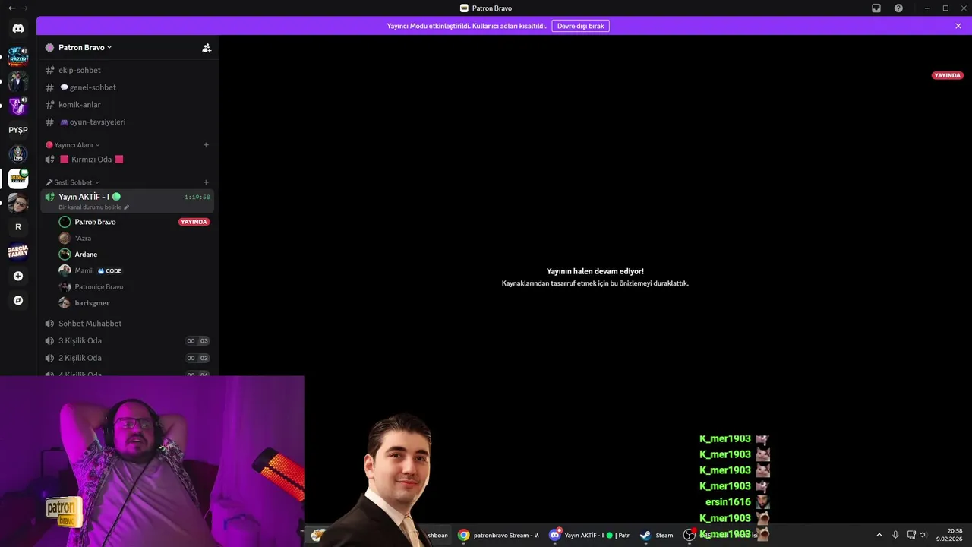This screenshot has height=547, width=972.
Task: Open the ekip-sohbet channel
Action: [128, 70]
